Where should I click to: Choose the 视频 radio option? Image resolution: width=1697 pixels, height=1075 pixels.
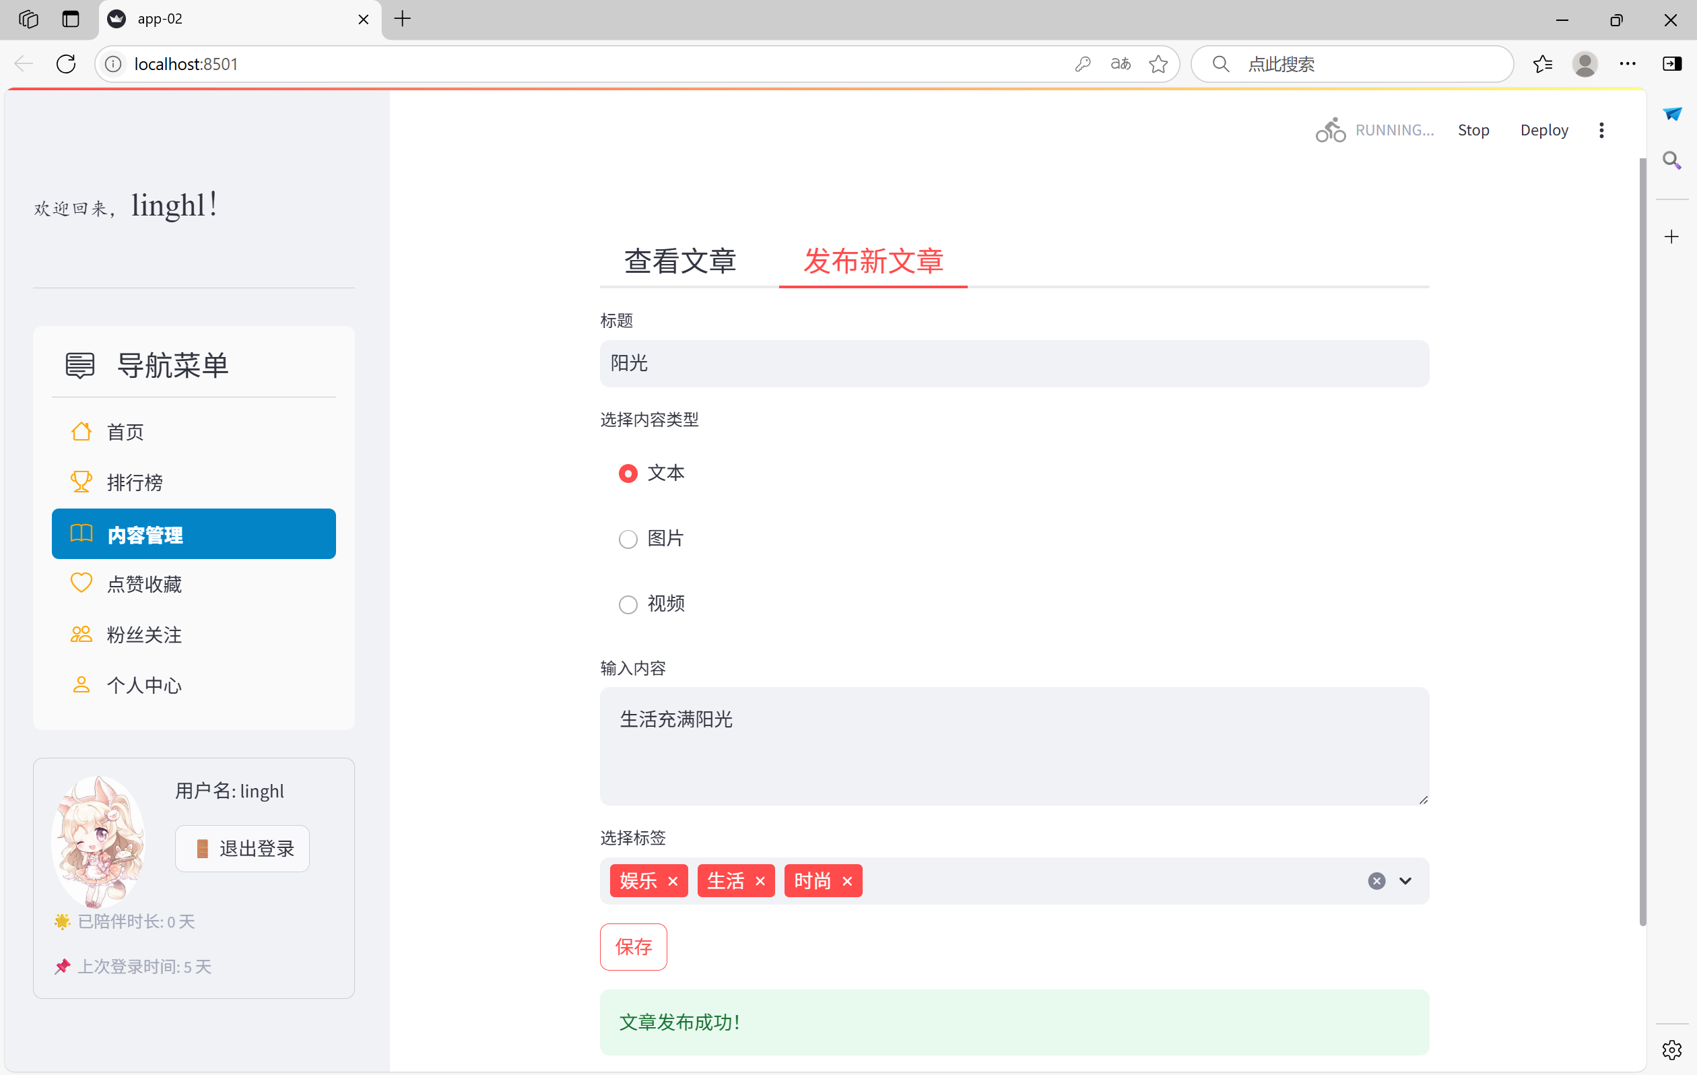pos(628,604)
